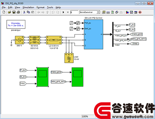Select the Q_pu From tag
Screen dimensions: 155x119
click(24, 77)
